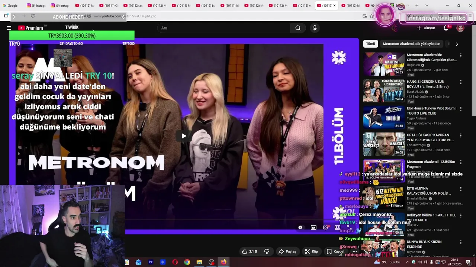
Task: Open options for DÜNYA BÜYÜK KRİZİN EŞİĞİNDE
Action: (x=461, y=242)
